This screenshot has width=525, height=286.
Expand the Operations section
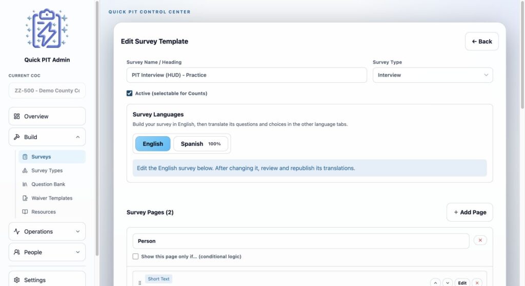[x=47, y=232]
